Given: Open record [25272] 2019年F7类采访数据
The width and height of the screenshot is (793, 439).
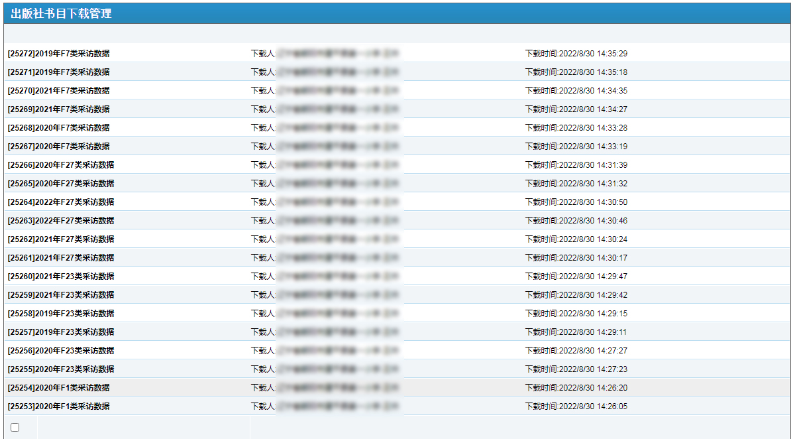Looking at the screenshot, I should (59, 54).
